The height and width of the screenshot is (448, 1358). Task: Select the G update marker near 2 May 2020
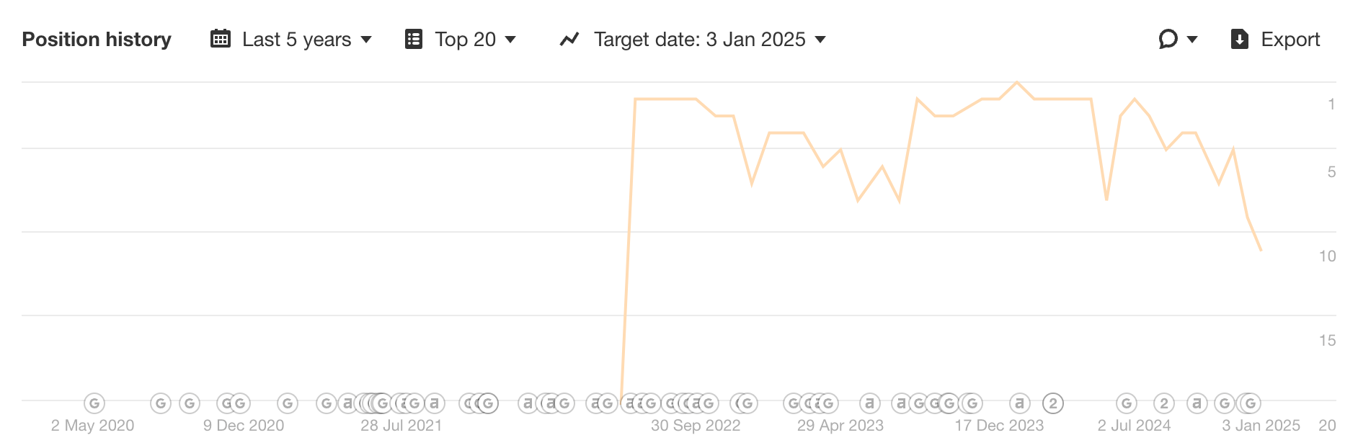click(94, 403)
